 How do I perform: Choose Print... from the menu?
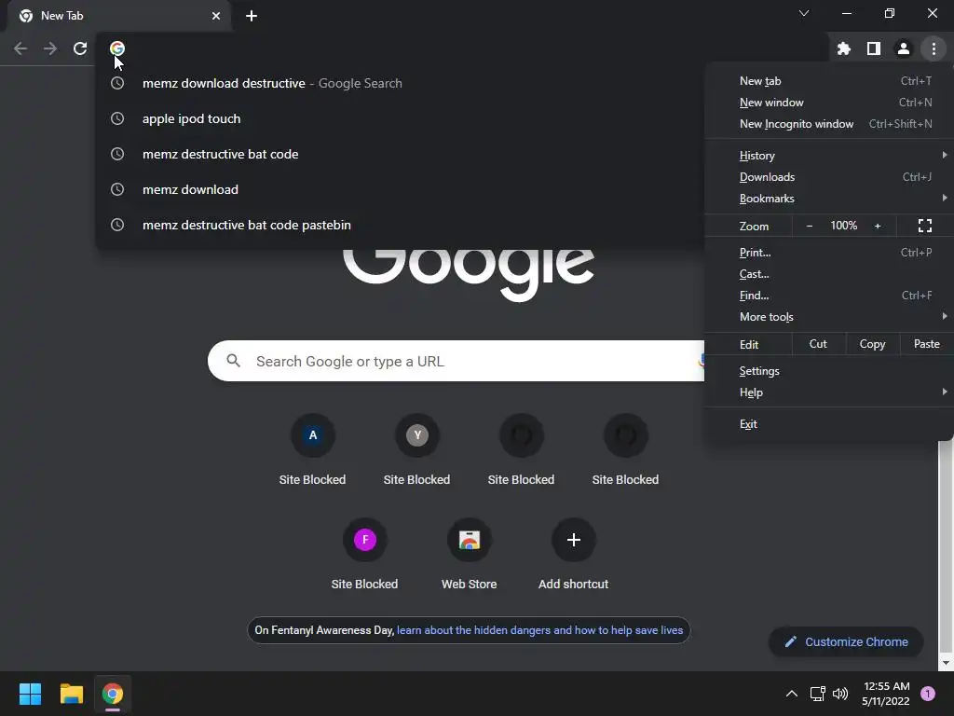click(x=828, y=252)
